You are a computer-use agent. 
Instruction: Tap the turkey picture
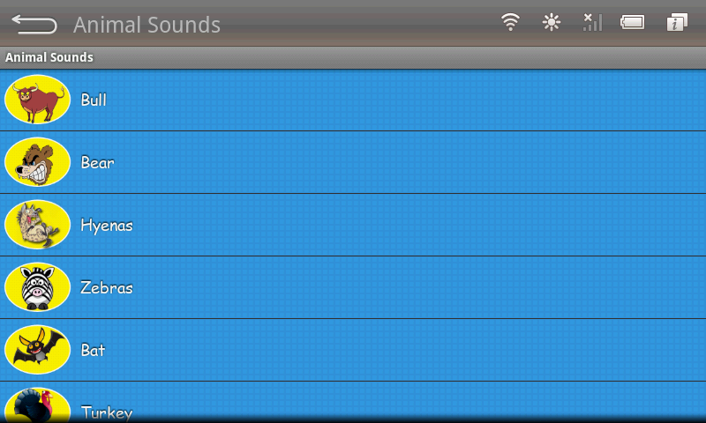click(37, 404)
